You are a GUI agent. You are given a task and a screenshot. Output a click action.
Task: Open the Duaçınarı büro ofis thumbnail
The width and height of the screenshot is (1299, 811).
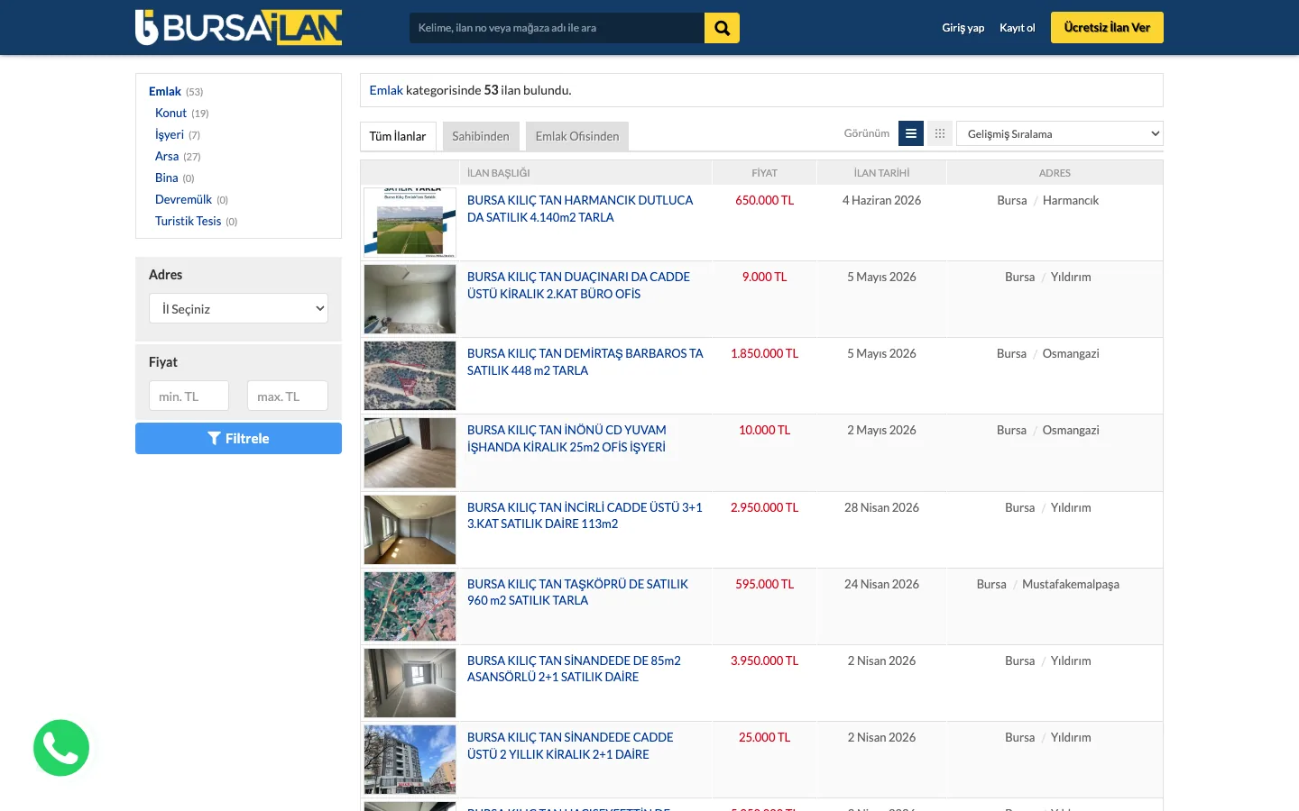[410, 299]
